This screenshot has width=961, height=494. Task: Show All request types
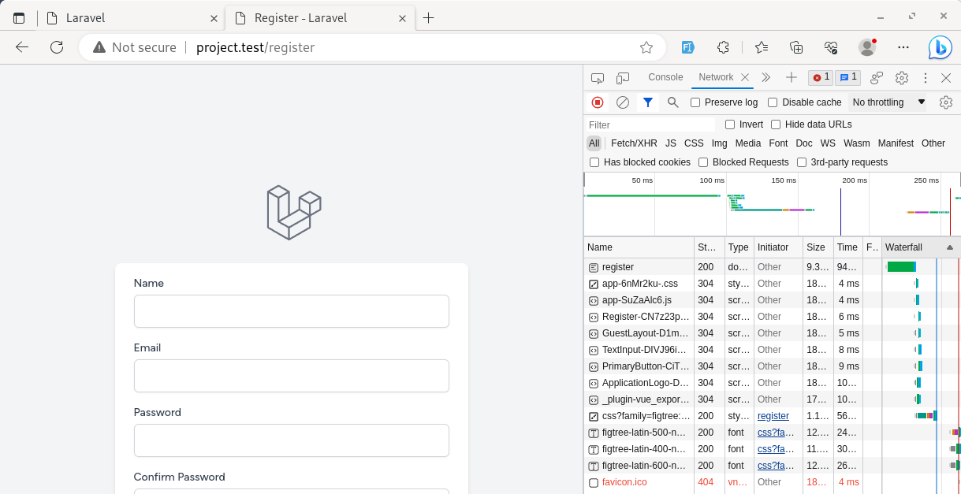[x=594, y=143]
